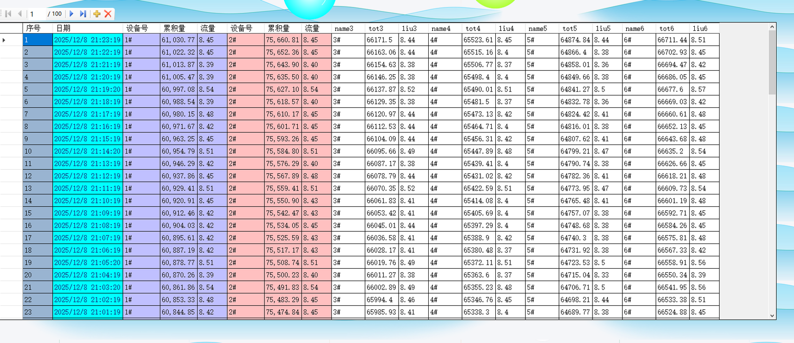This screenshot has width=794, height=343.
Task: Go to the previous record
Action: click(x=20, y=14)
